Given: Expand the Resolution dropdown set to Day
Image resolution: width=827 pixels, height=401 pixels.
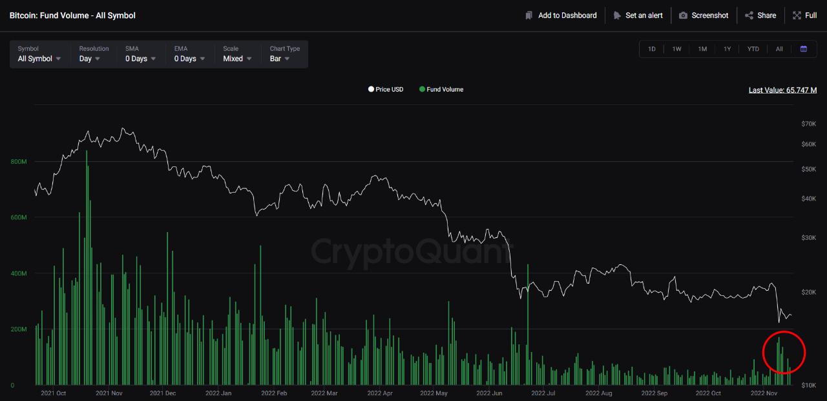Looking at the screenshot, I should click(x=90, y=58).
